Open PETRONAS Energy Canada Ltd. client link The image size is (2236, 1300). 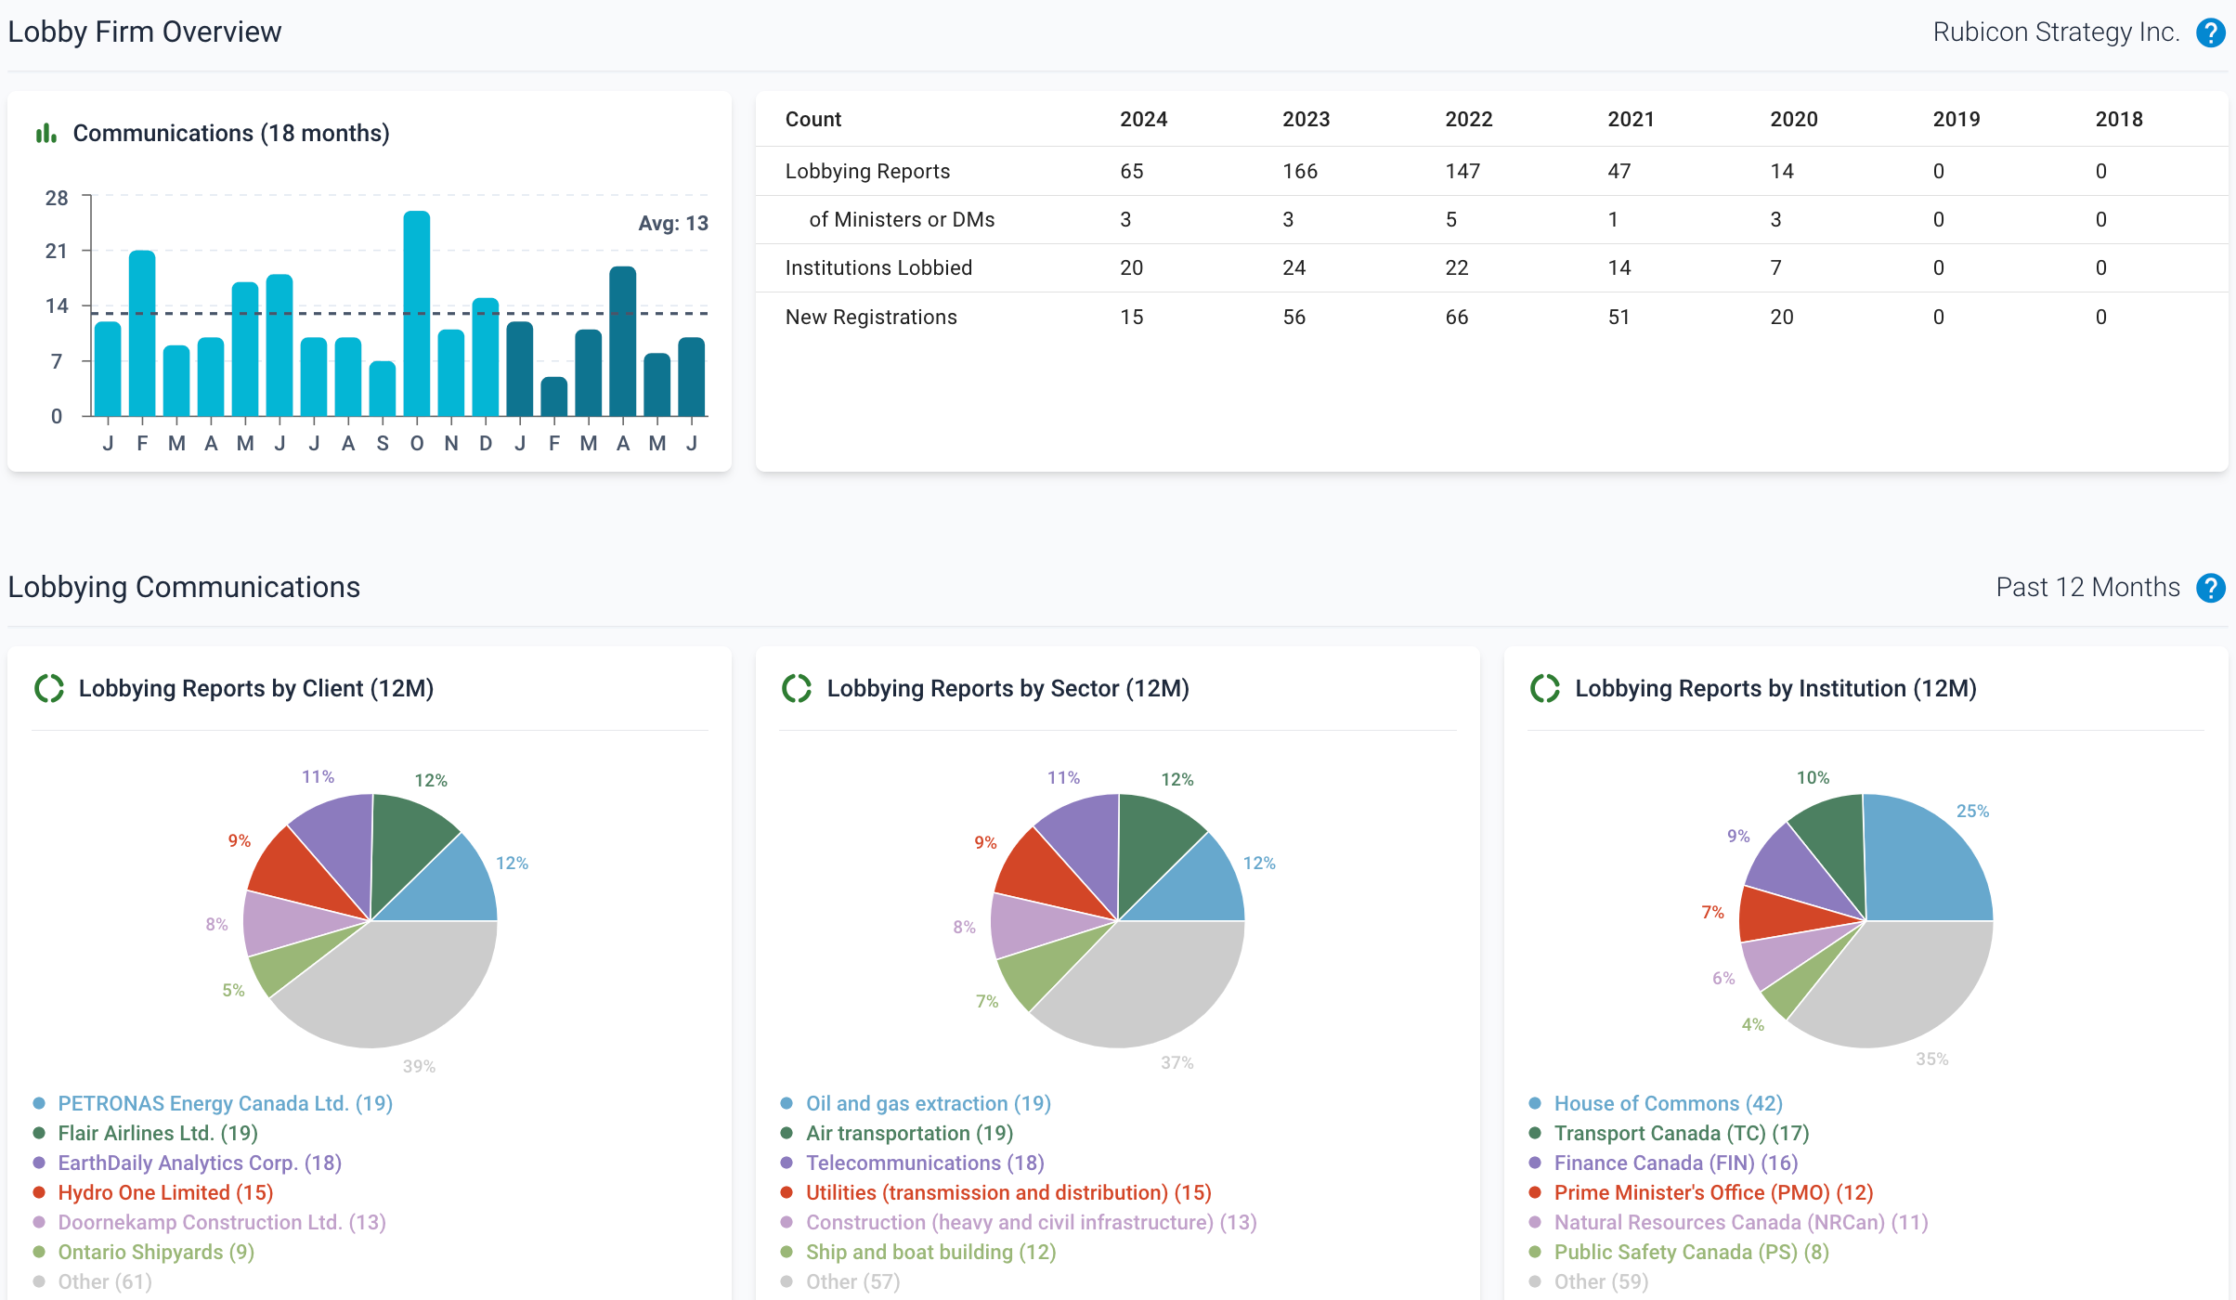click(x=225, y=1103)
